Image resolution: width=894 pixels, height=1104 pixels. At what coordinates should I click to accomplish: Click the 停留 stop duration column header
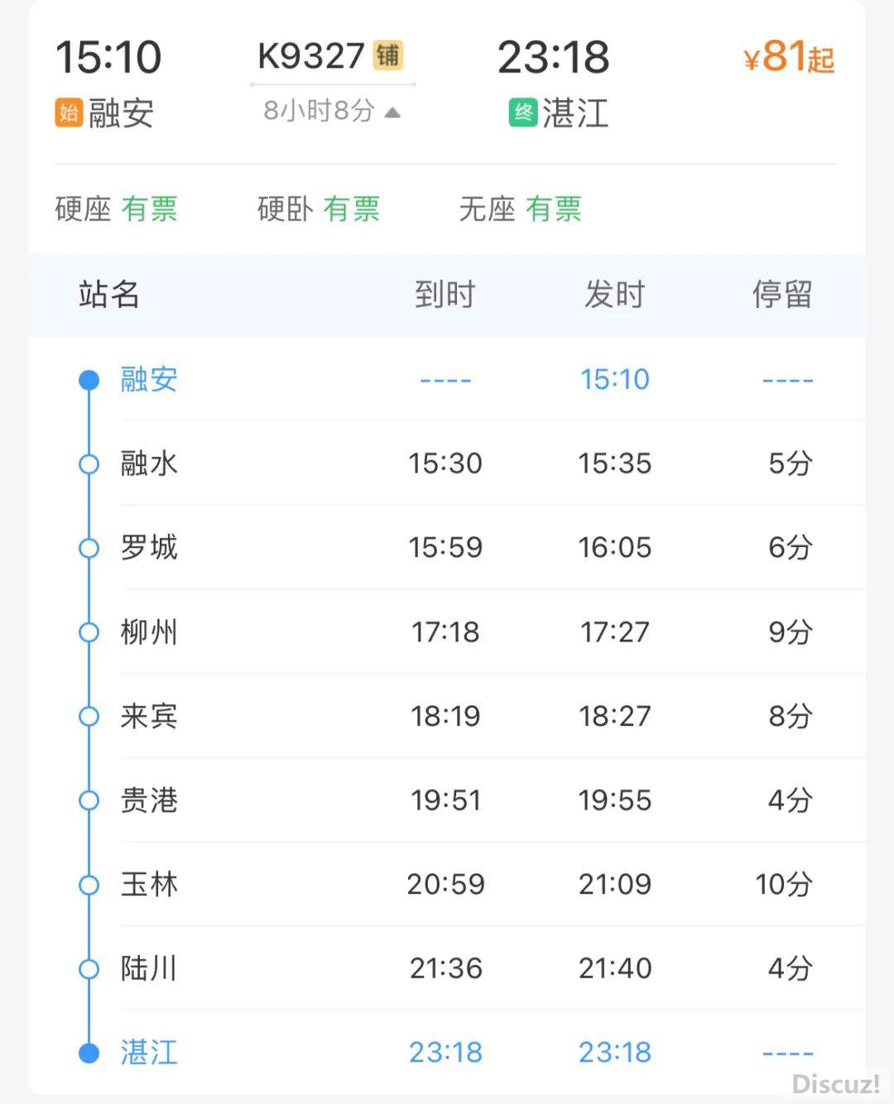click(x=782, y=295)
